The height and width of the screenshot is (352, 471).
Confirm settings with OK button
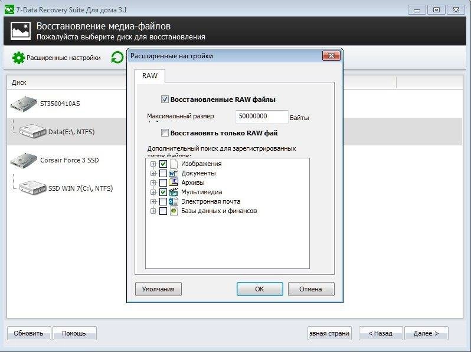260,289
